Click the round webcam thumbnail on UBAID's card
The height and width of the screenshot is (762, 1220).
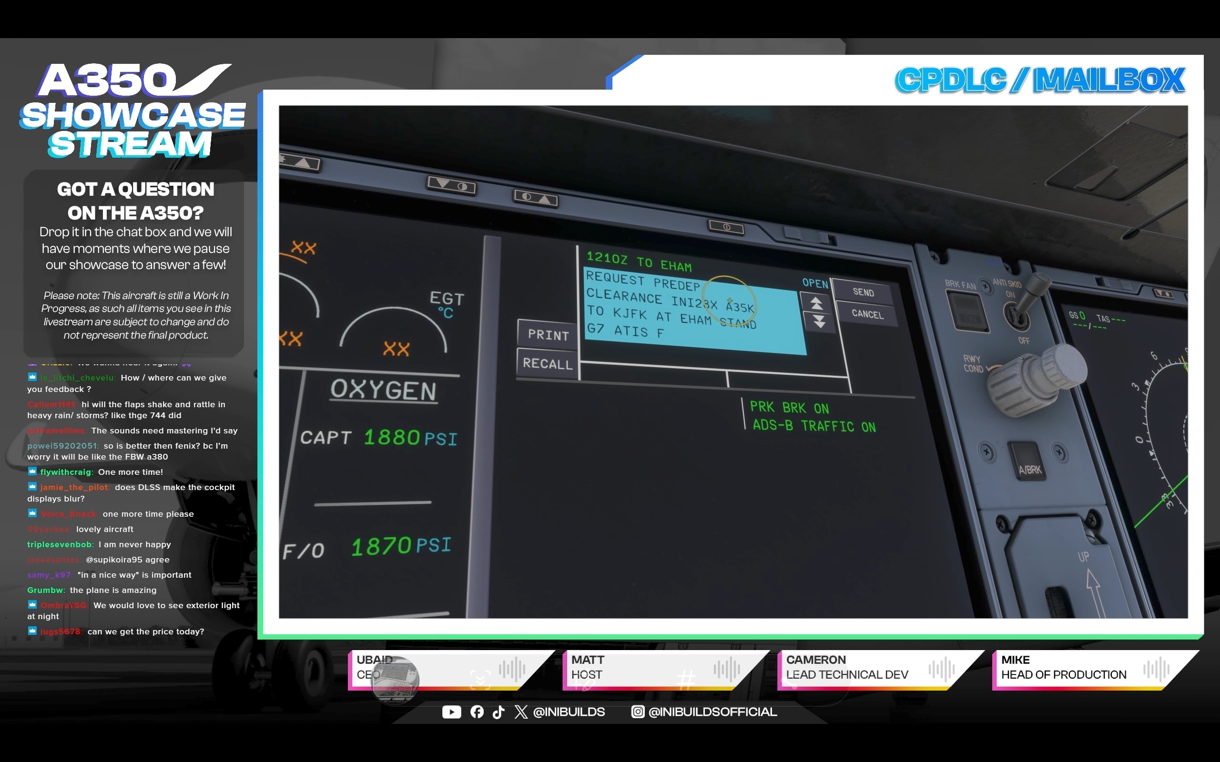395,680
